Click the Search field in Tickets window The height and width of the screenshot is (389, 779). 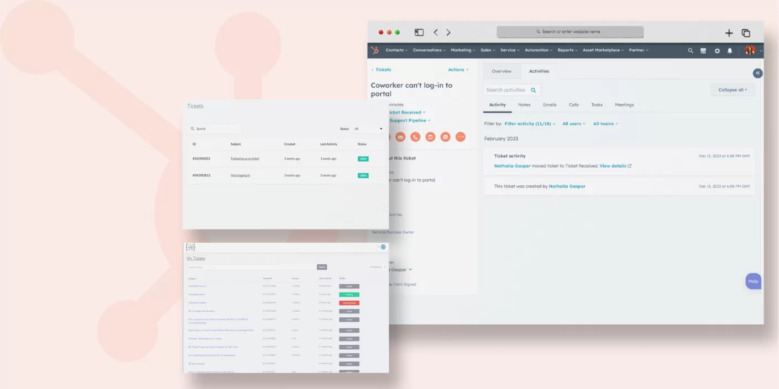coord(215,129)
